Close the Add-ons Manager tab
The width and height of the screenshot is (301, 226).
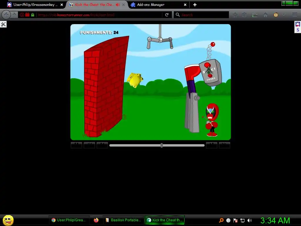[x=185, y=5]
